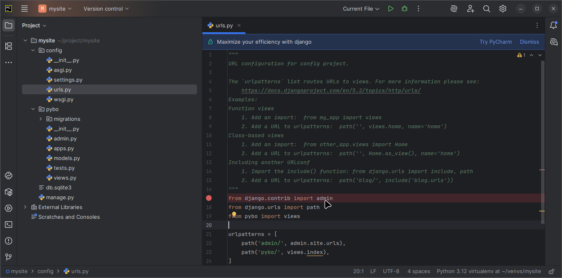The width and height of the screenshot is (562, 278).
Task: Open the Current File run configuration dropdown
Action: [361, 9]
